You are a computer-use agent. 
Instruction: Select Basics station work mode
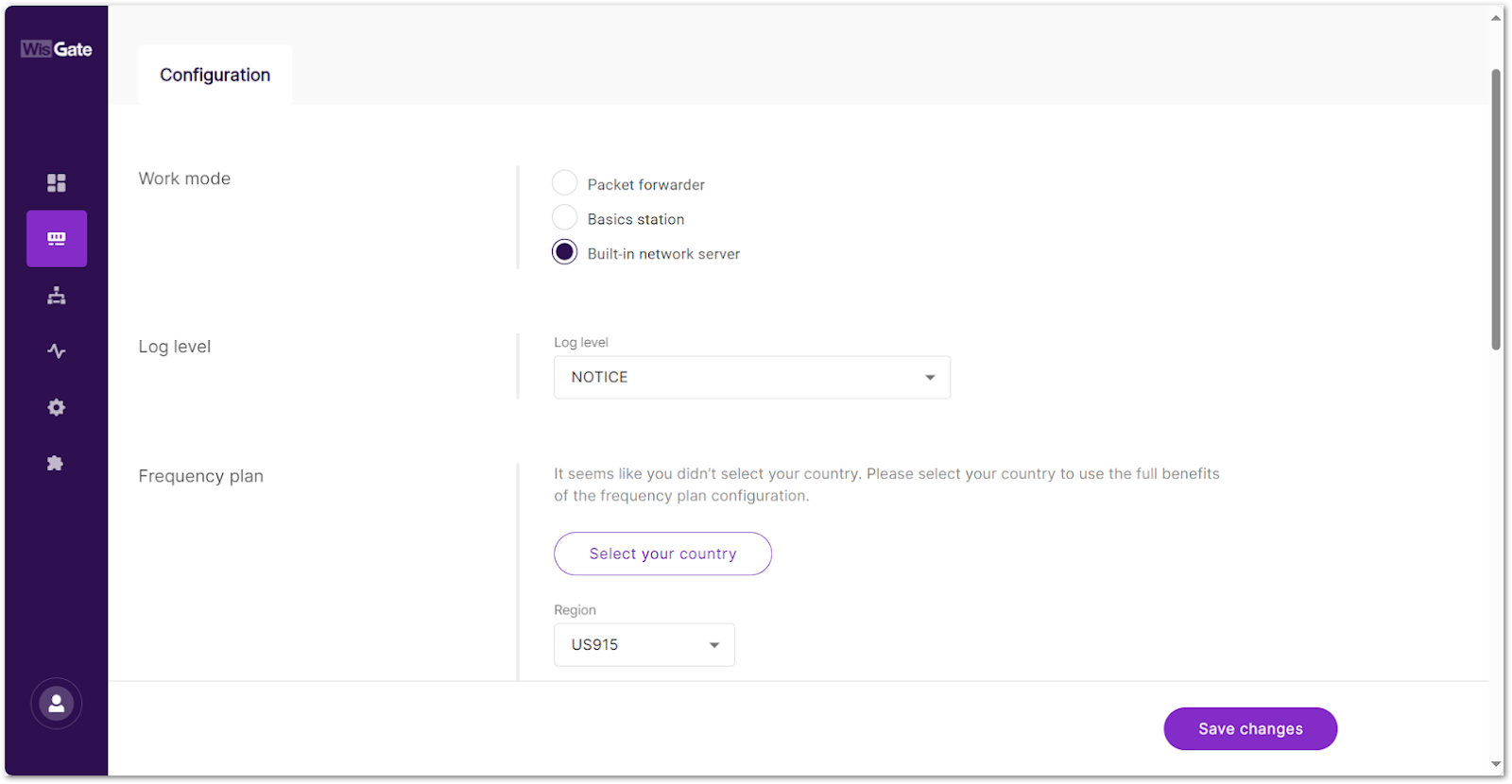[x=564, y=218]
